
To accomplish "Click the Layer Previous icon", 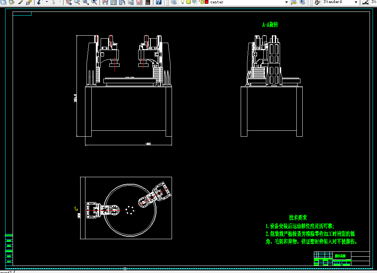I will (x=302, y=2).
